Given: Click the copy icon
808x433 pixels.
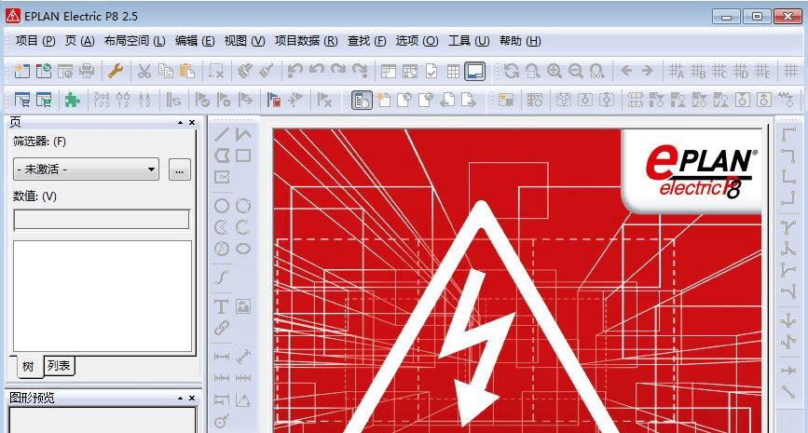Looking at the screenshot, I should click(x=165, y=71).
